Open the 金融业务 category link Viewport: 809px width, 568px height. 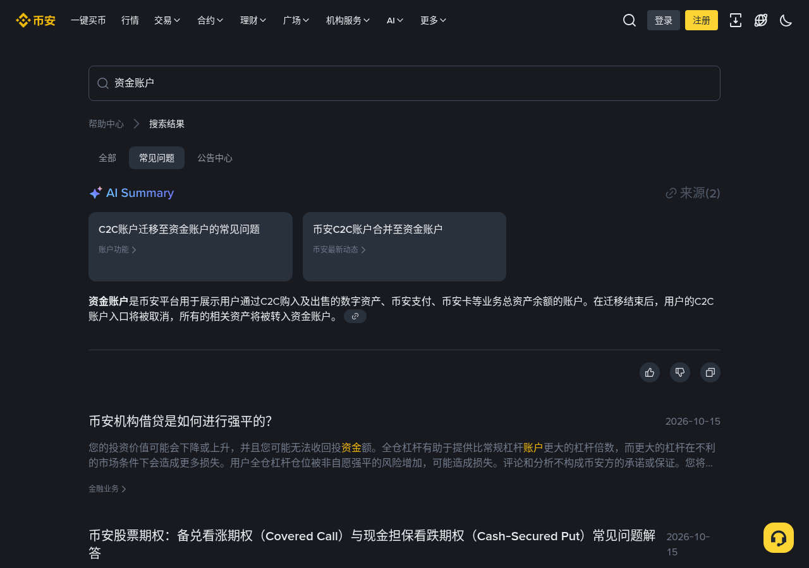pyautogui.click(x=107, y=488)
